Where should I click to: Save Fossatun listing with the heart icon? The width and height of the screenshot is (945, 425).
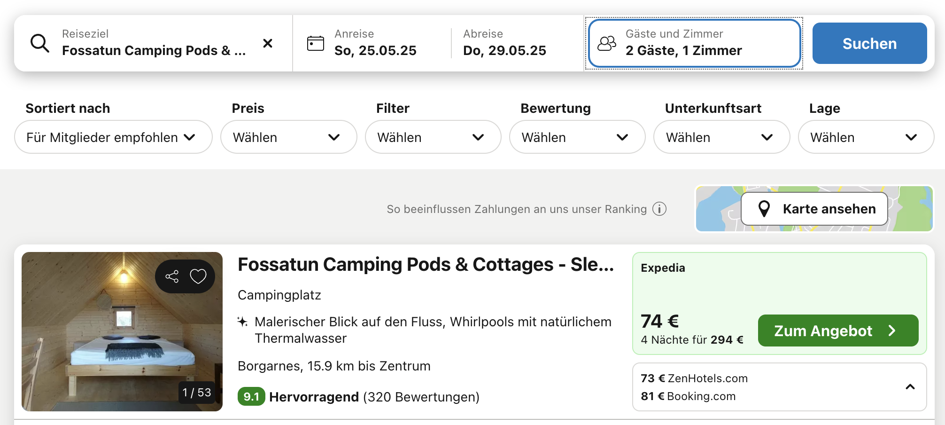pyautogui.click(x=198, y=276)
